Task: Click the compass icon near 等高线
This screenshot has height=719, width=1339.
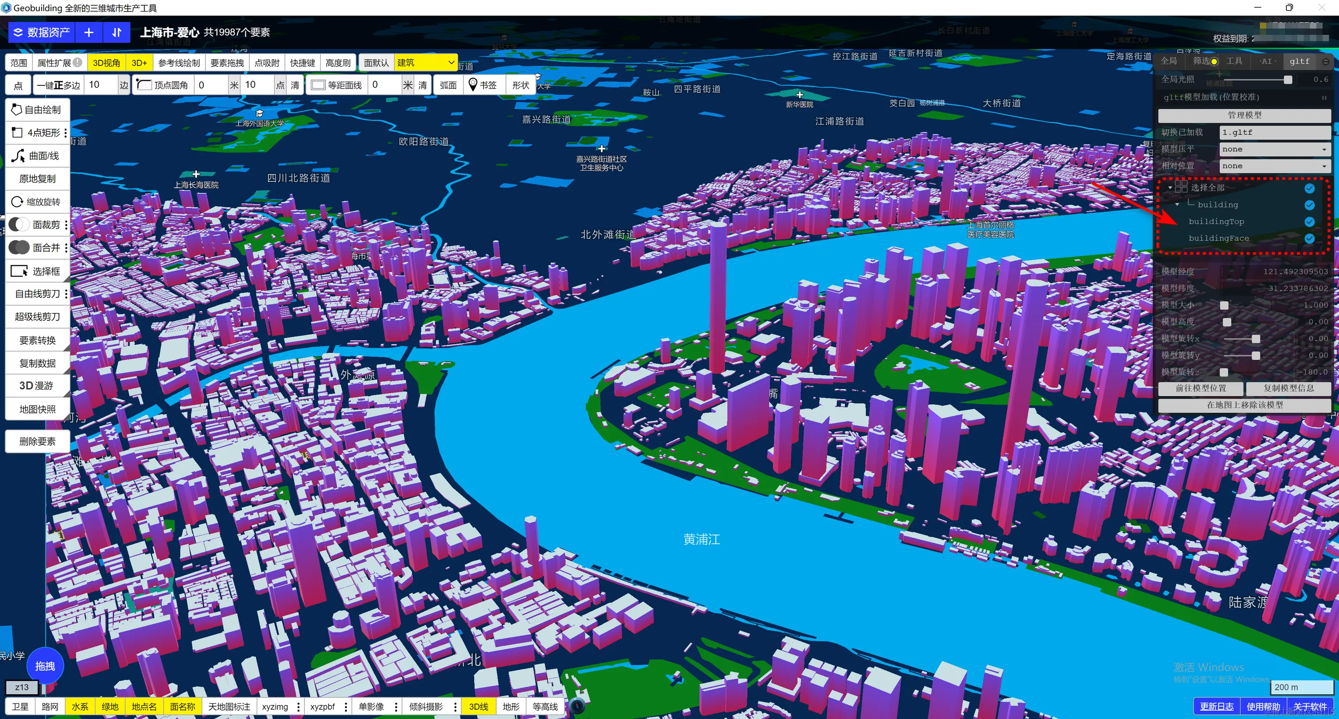Action: click(x=577, y=705)
